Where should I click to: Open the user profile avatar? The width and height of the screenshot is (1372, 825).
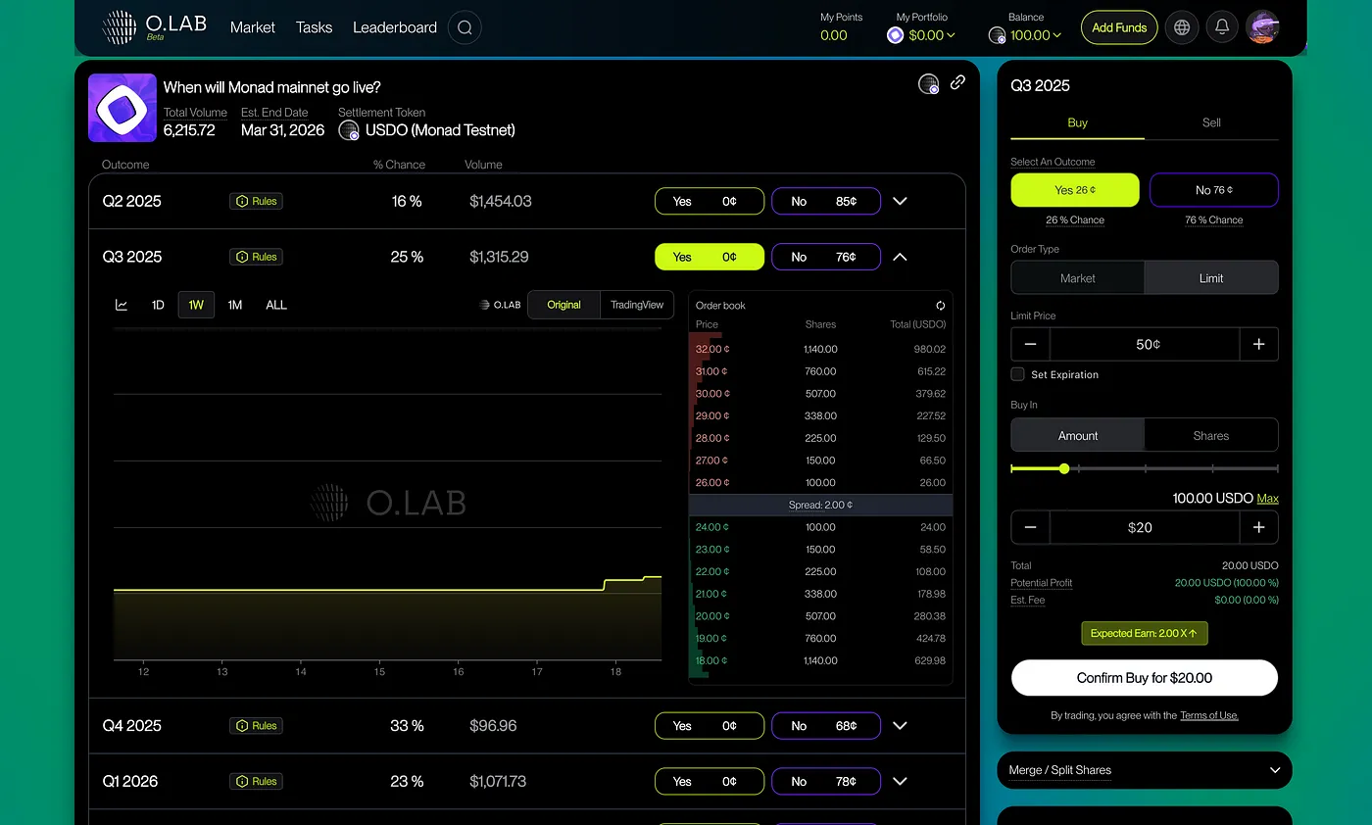point(1262,27)
